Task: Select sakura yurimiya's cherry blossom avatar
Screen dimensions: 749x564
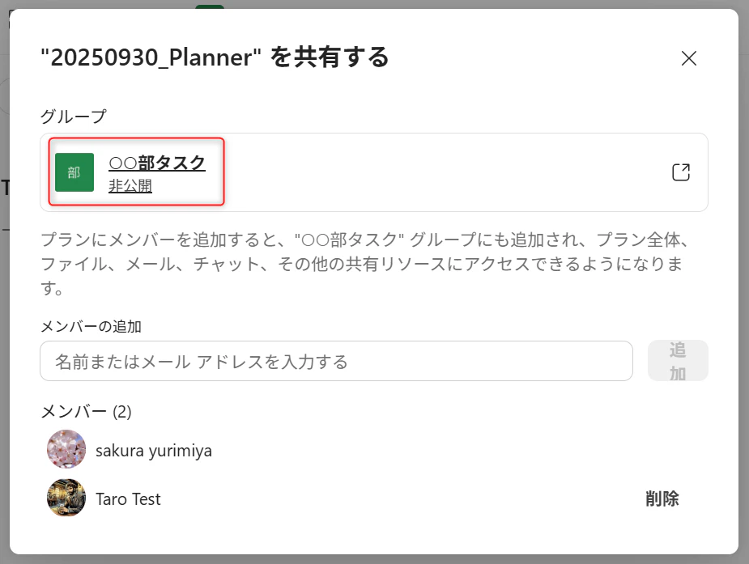Action: (x=66, y=449)
